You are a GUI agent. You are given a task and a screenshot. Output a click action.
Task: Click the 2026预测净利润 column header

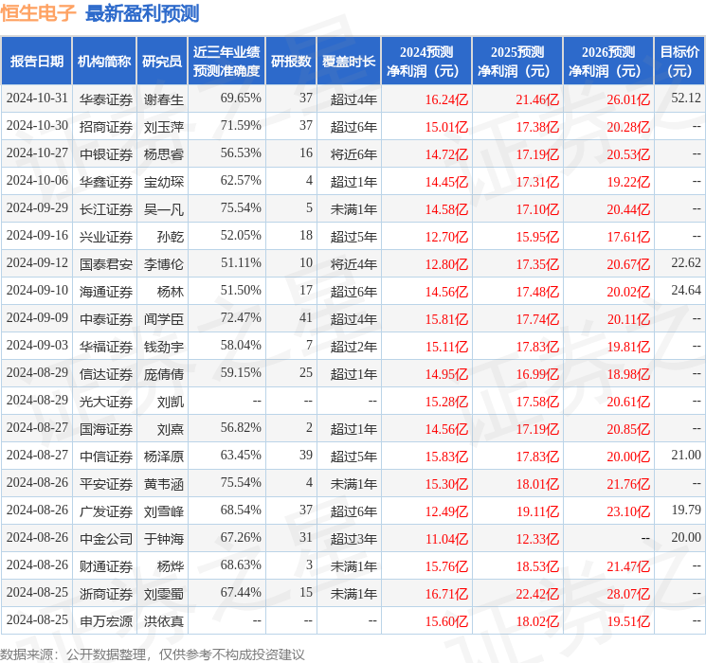[608, 61]
